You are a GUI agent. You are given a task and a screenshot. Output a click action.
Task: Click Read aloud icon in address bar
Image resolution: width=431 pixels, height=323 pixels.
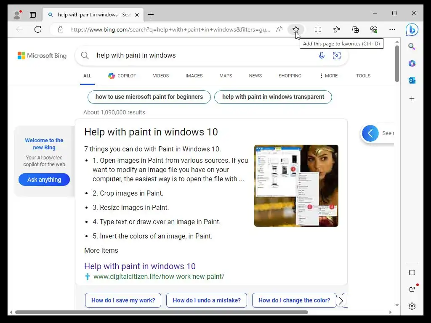[x=279, y=29]
